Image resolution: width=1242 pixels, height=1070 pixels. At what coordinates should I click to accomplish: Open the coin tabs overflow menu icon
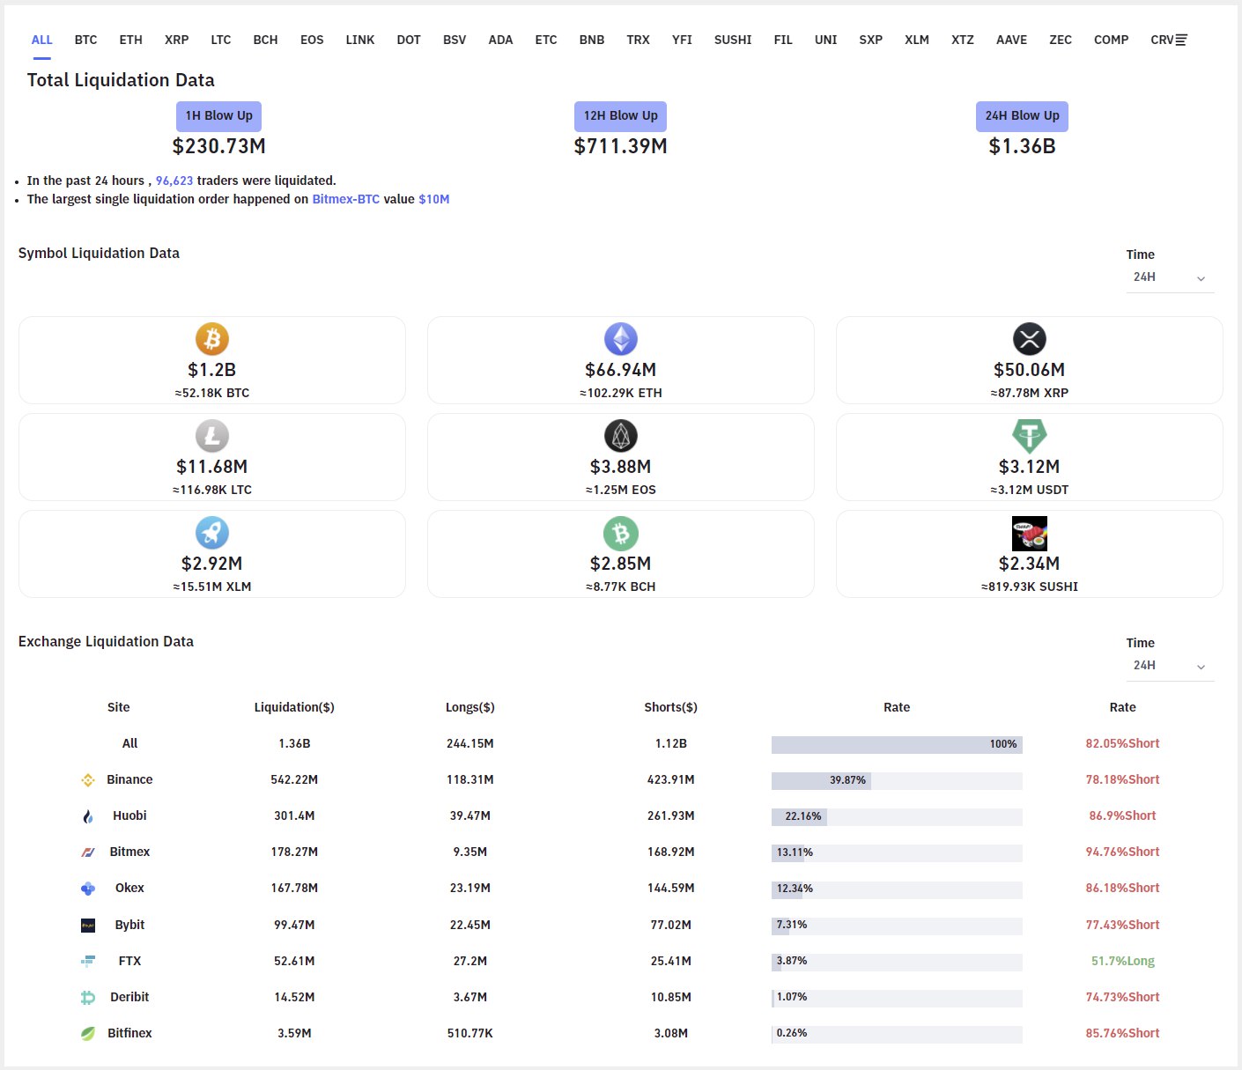click(1182, 40)
